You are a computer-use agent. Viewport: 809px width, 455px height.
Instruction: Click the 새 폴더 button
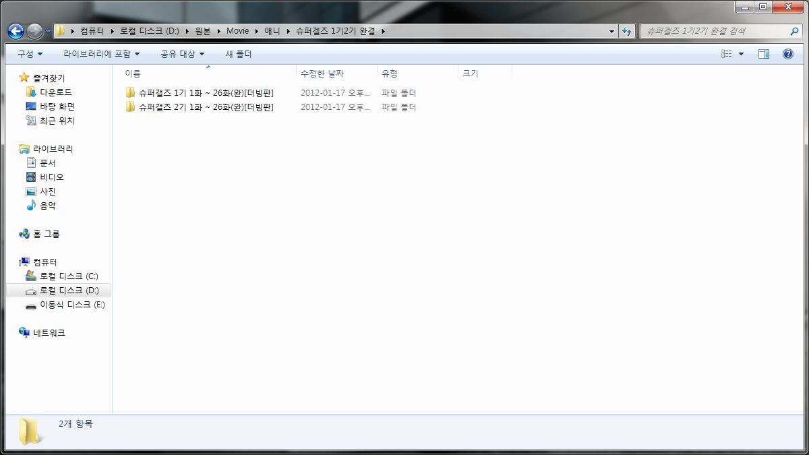238,54
